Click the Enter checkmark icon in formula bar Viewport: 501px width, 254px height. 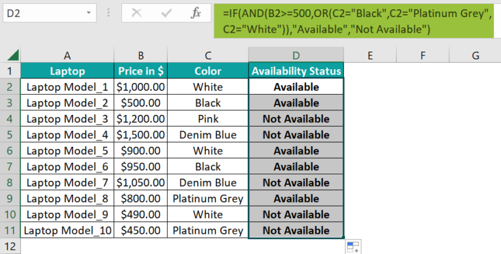point(166,13)
